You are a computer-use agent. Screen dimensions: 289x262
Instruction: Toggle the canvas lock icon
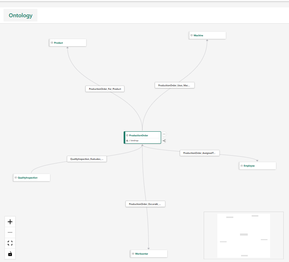(10, 254)
